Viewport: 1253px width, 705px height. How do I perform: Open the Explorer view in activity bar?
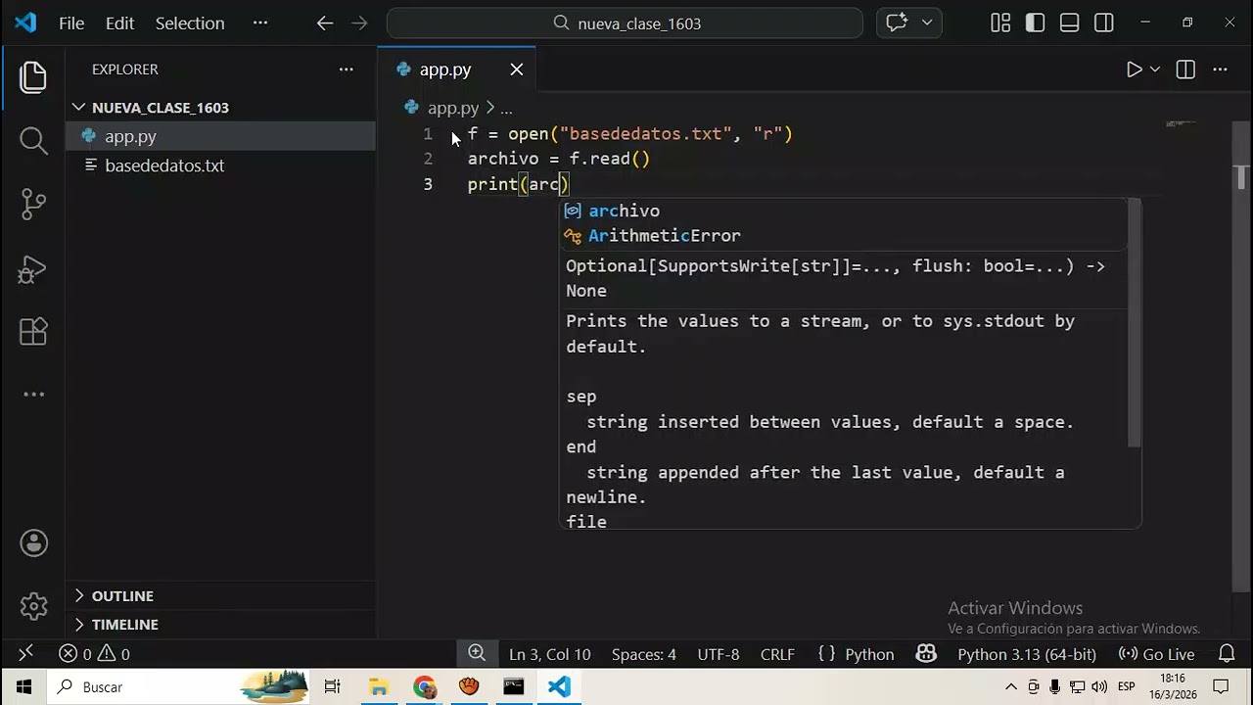coord(33,77)
